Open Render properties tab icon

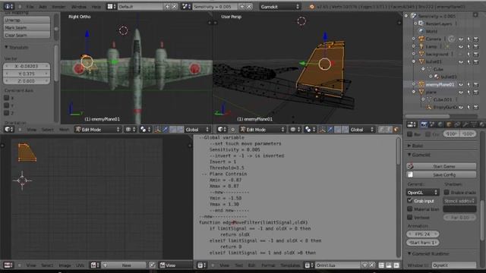point(424,124)
